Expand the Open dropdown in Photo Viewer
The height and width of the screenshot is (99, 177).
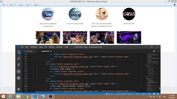tap(37, 5)
